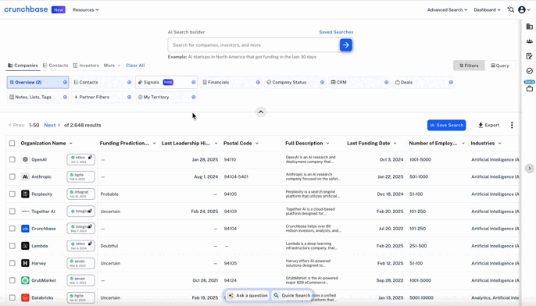Add filter with plus icon on Overview (2)
Image resolution: width=536 pixels, height=306 pixels.
point(65,82)
